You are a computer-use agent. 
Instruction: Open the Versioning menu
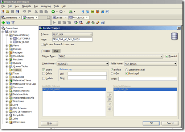46,6
